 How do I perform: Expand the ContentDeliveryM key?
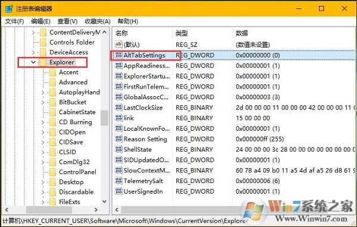(33, 33)
